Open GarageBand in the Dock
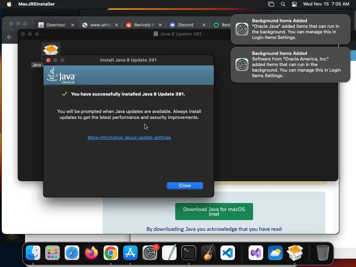 coord(208,253)
